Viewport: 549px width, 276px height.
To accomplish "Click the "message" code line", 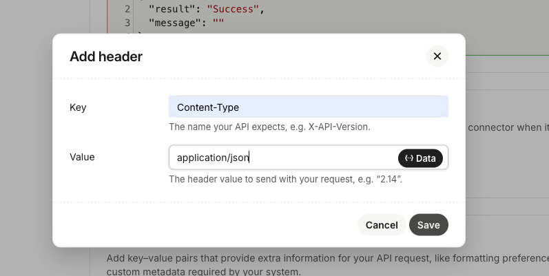I will tap(186, 23).
